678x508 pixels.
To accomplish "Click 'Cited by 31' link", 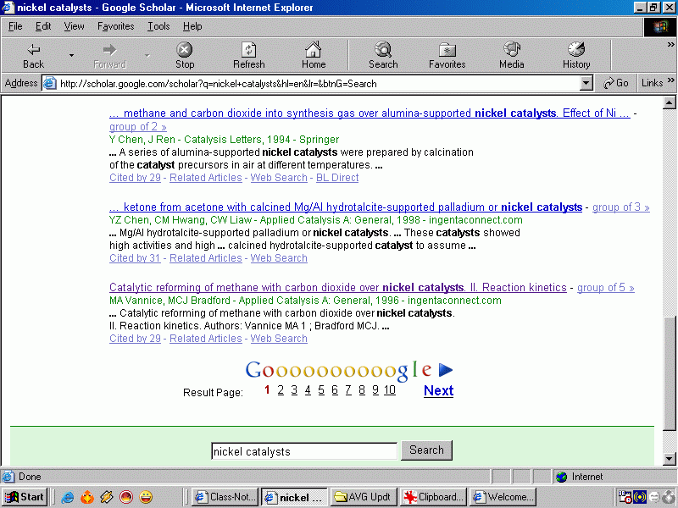I will coord(135,258).
